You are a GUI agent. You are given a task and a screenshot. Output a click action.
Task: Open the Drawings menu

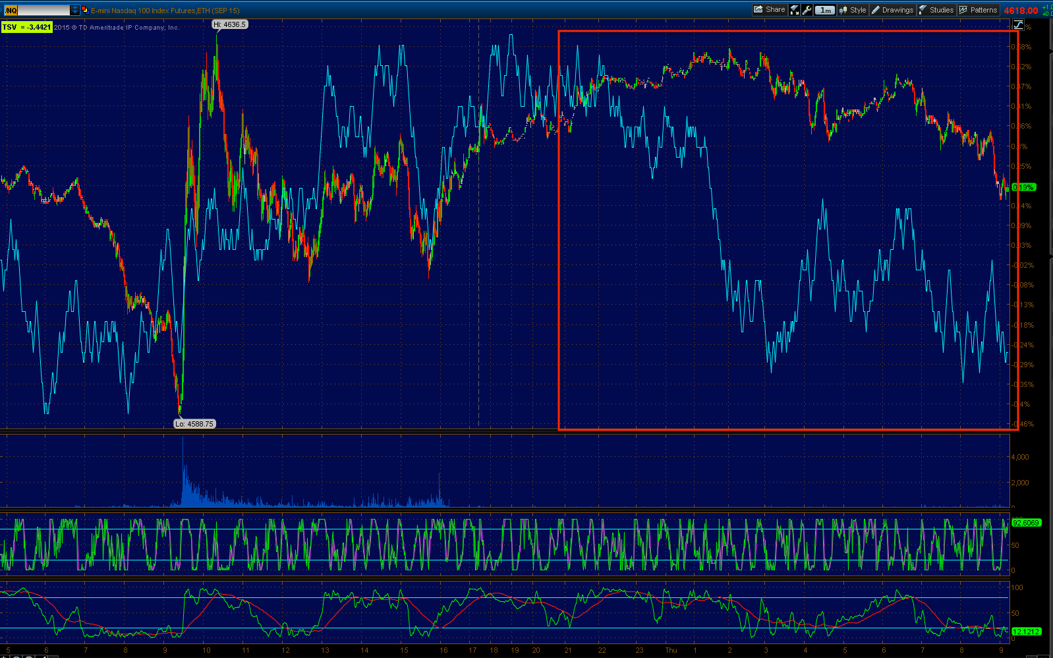[892, 10]
